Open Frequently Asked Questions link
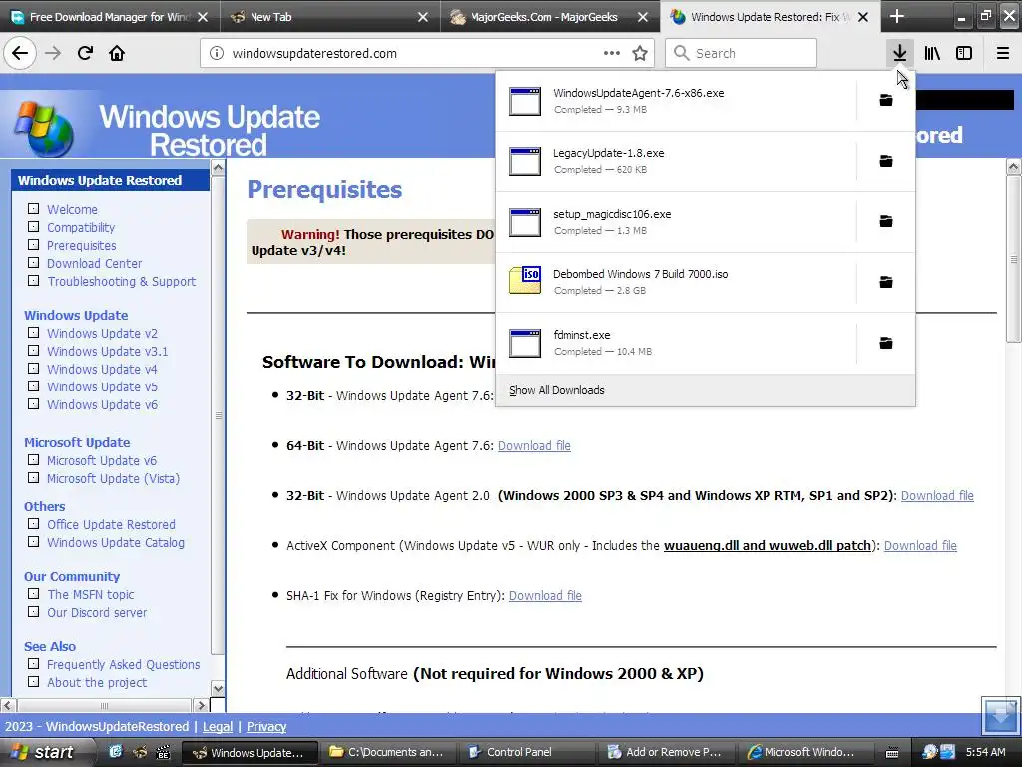1022x767 pixels. (x=124, y=664)
